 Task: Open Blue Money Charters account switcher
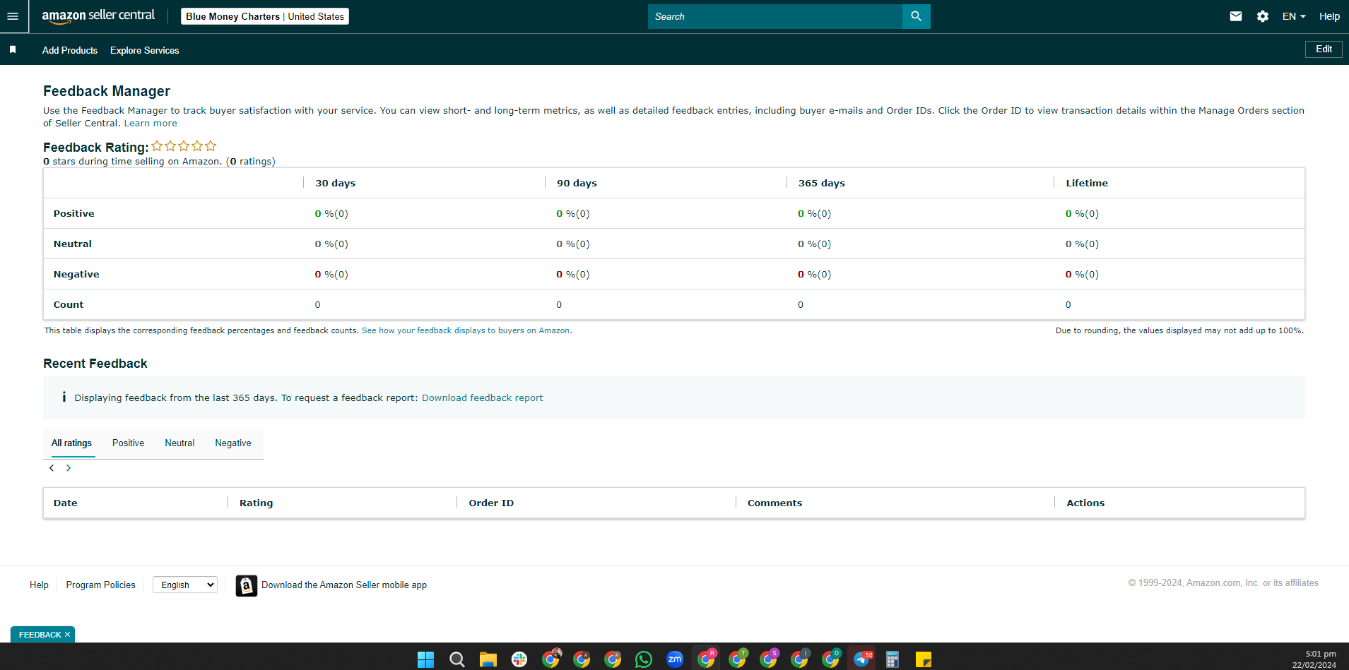click(x=265, y=16)
